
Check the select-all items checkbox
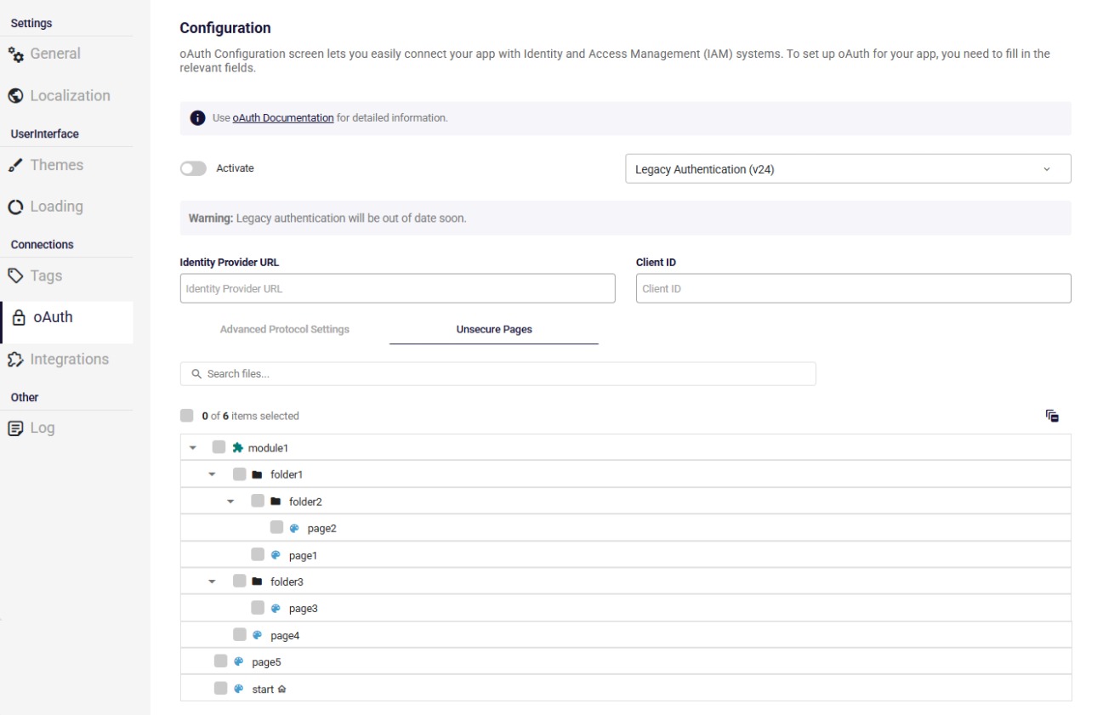pyautogui.click(x=187, y=416)
